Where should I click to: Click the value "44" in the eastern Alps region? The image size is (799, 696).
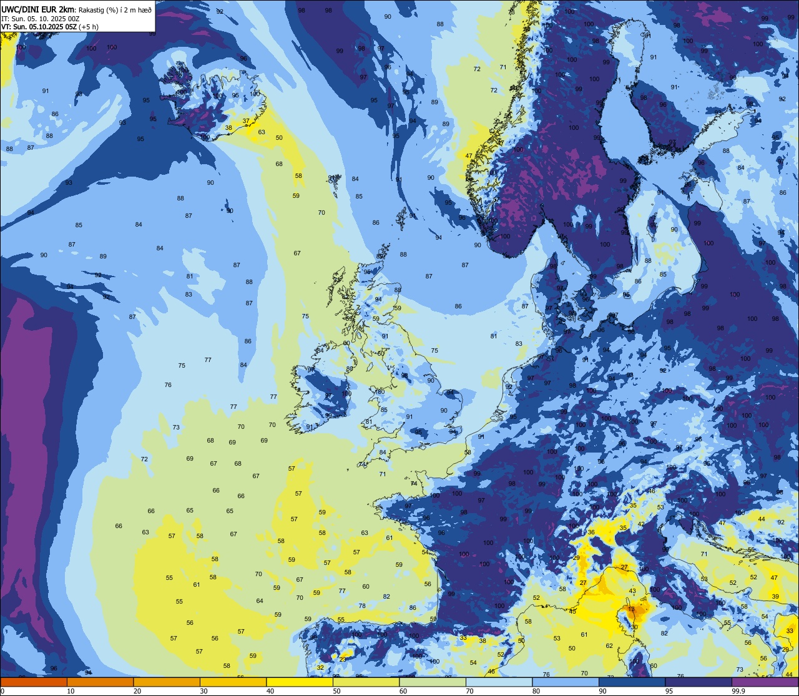[762, 519]
